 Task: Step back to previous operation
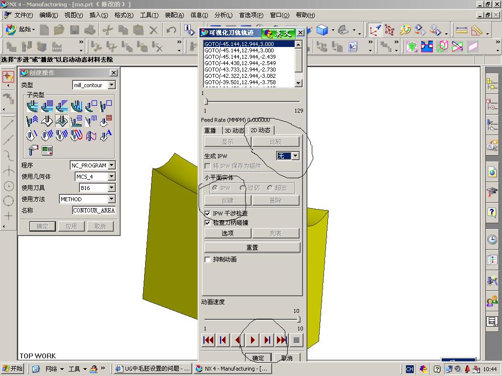(223, 340)
